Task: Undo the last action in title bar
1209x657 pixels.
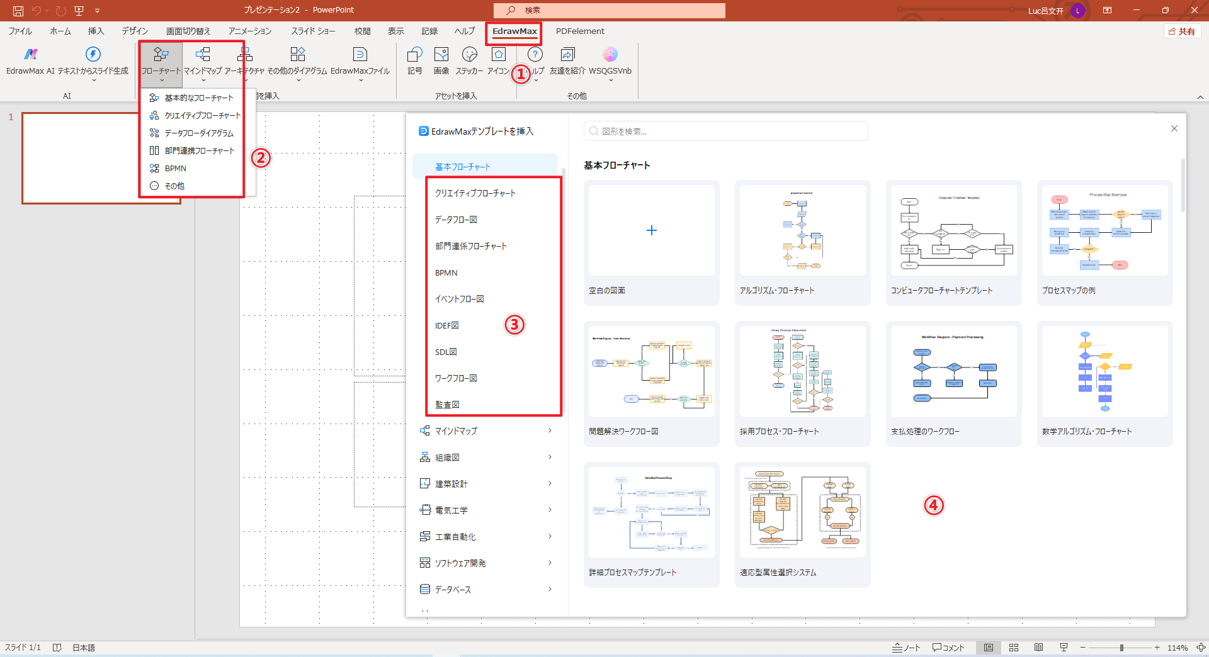Action: coord(37,11)
